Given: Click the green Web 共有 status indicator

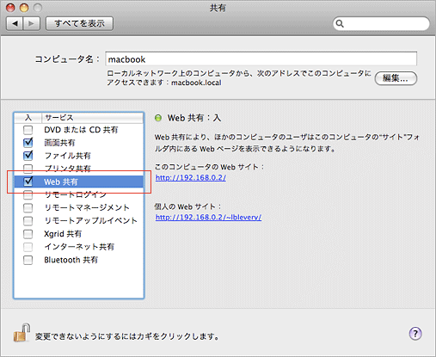Looking at the screenshot, I should click(158, 118).
